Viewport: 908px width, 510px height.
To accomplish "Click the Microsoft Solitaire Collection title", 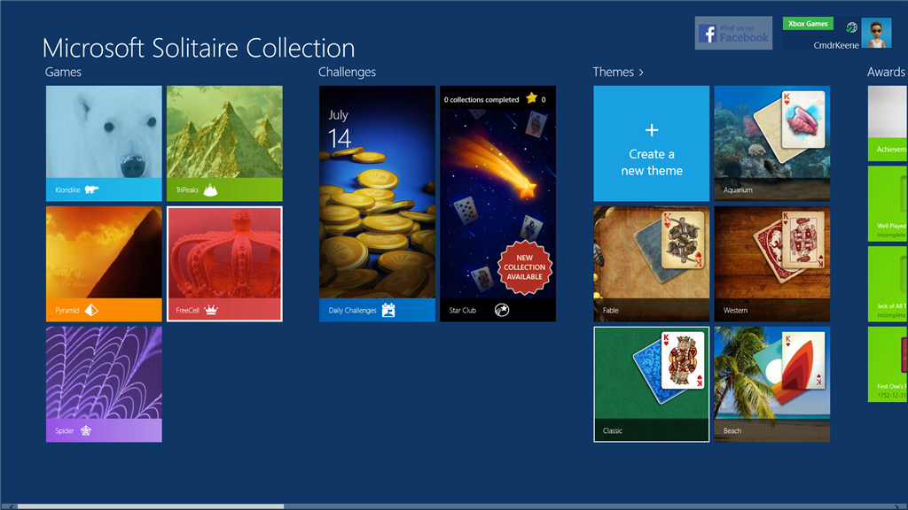I will pos(199,48).
